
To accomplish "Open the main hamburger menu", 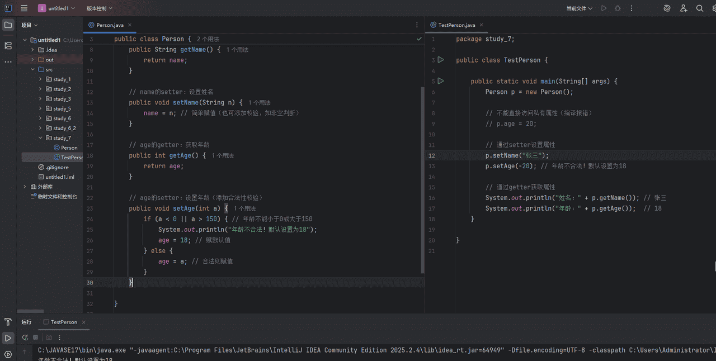I will 23,8.
